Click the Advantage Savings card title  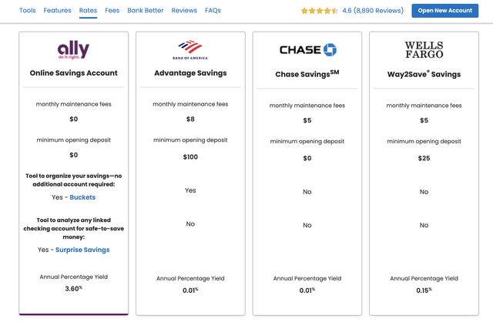(191, 73)
